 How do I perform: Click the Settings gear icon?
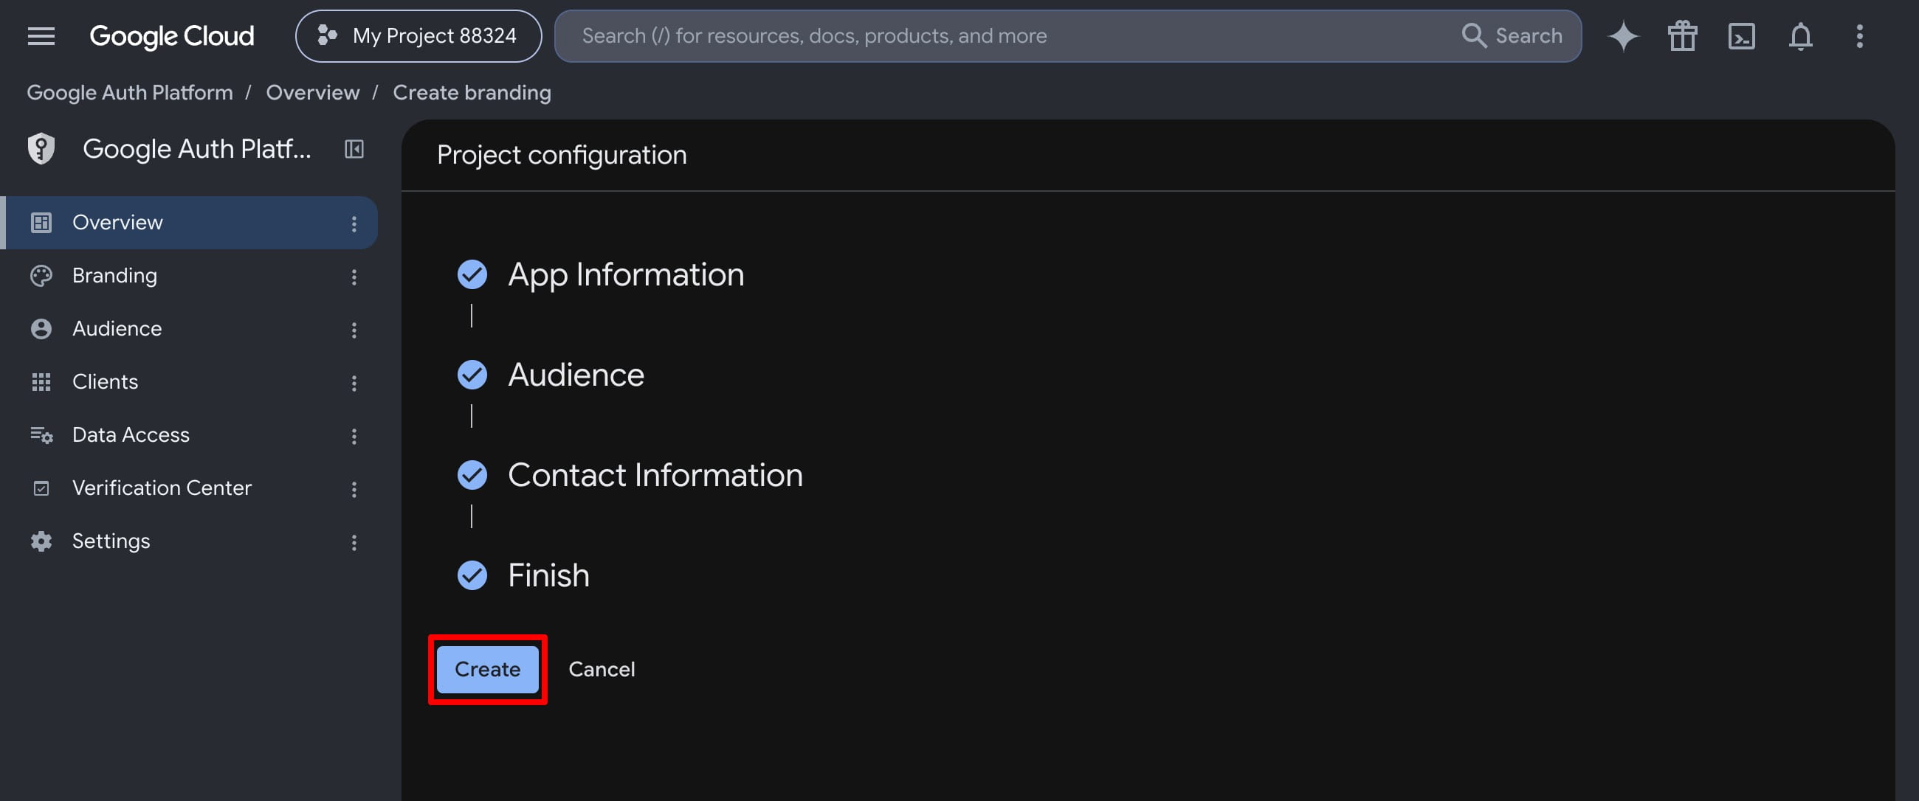point(41,541)
